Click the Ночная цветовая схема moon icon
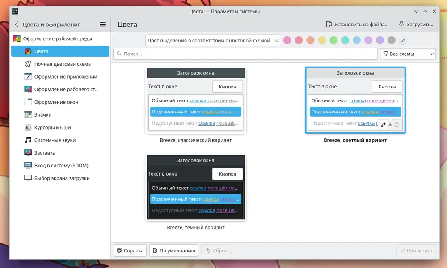The width and height of the screenshot is (447, 268). point(28,64)
